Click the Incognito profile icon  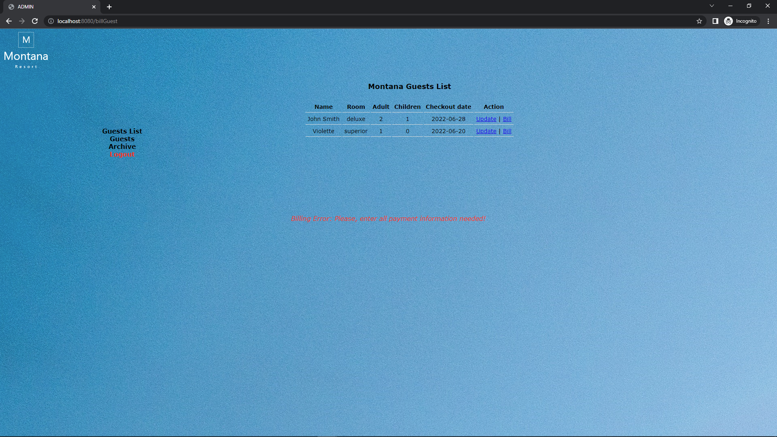click(728, 21)
